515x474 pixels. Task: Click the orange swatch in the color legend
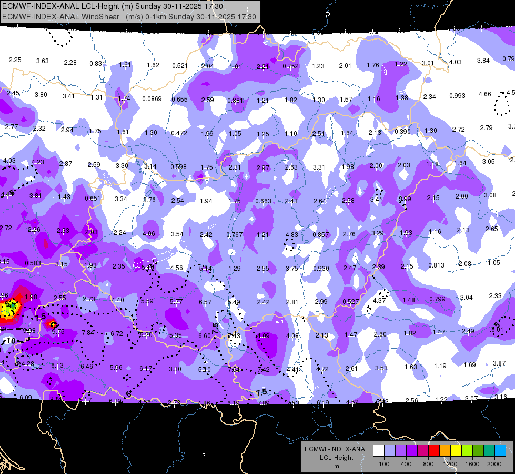coord(445,451)
